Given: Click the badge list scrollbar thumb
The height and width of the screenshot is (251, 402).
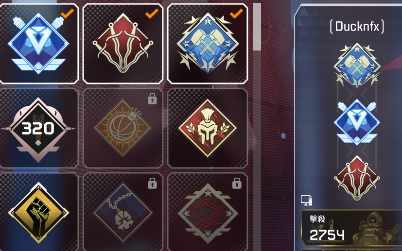Looking at the screenshot, I should coord(257,27).
